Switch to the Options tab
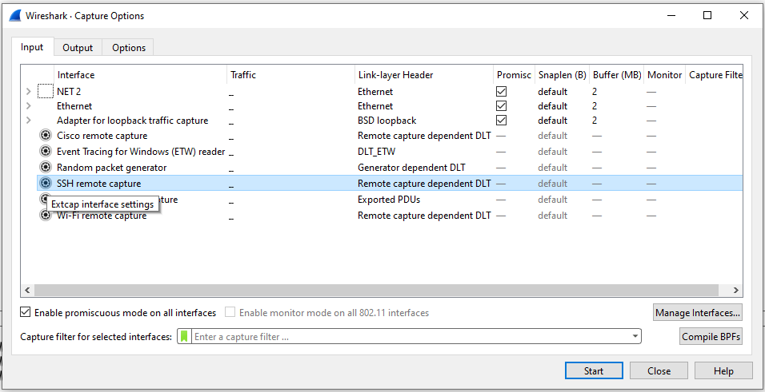This screenshot has width=765, height=392. [129, 48]
